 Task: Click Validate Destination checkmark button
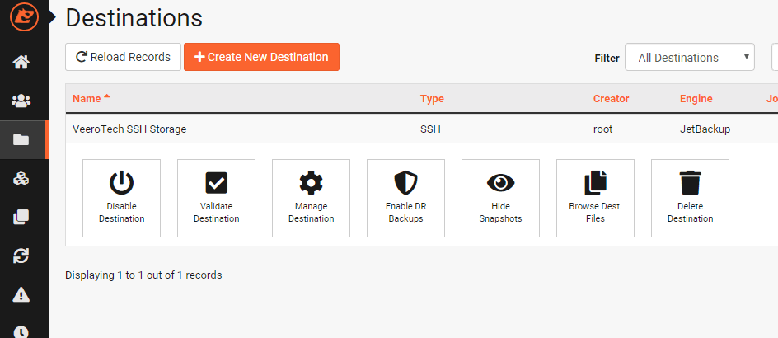[216, 199]
